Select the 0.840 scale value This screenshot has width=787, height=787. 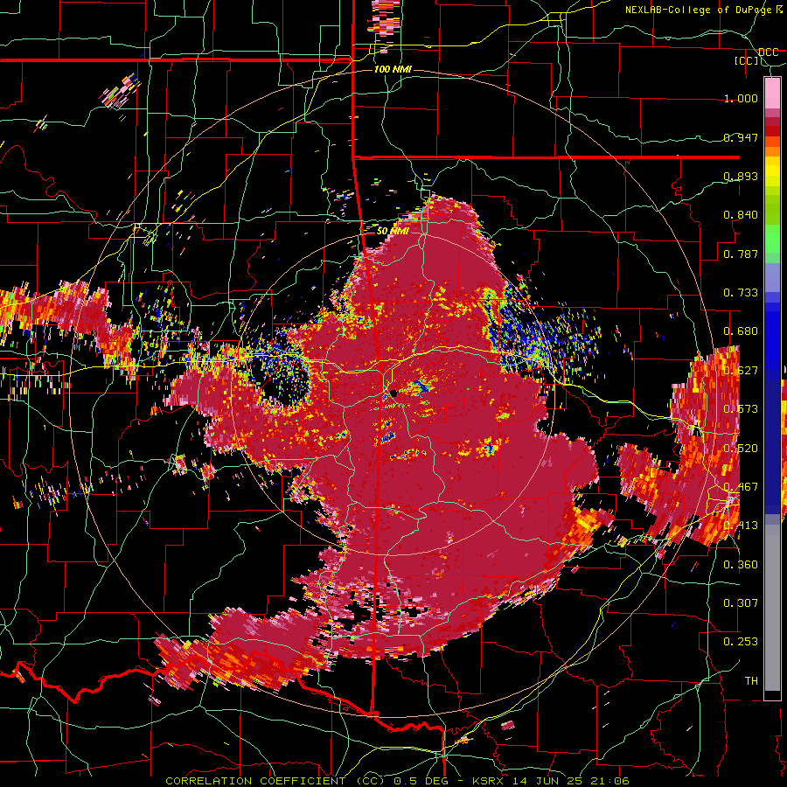point(741,215)
